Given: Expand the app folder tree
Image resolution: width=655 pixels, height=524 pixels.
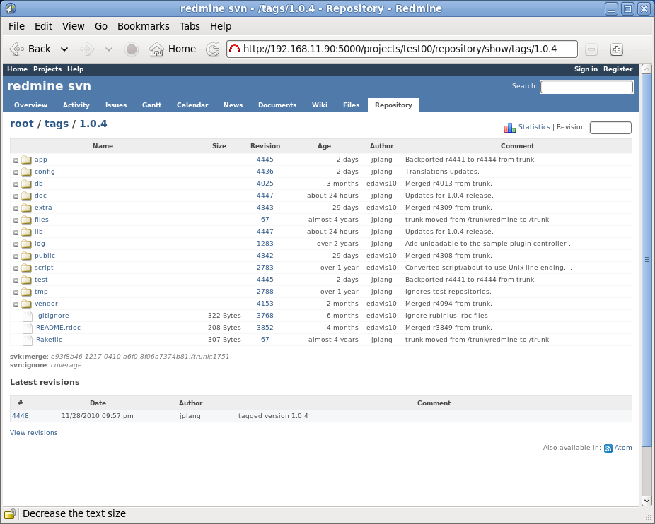Looking at the screenshot, I should coord(16,160).
